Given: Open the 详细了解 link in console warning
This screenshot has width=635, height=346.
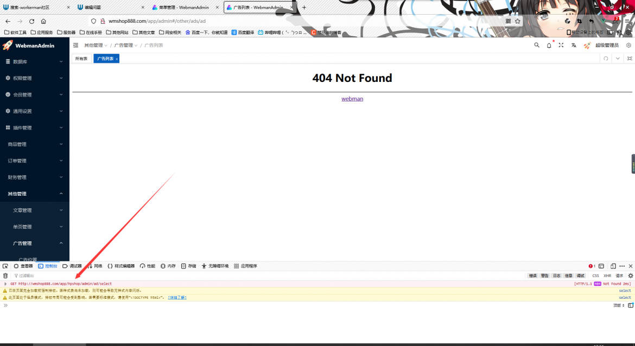Looking at the screenshot, I should pos(177,297).
